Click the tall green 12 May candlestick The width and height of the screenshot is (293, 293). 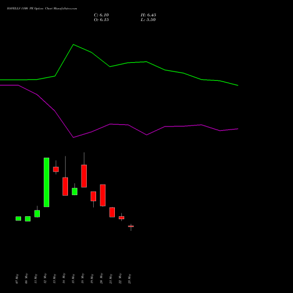pyautogui.click(x=46, y=182)
